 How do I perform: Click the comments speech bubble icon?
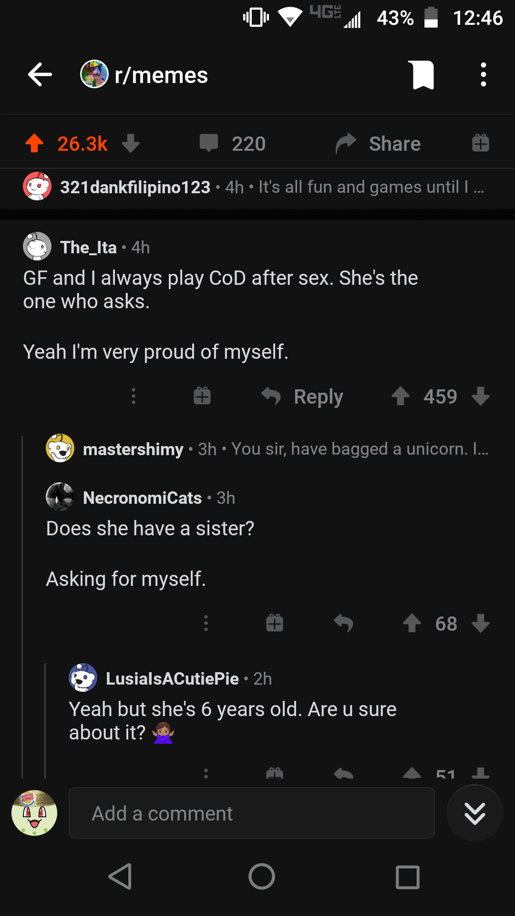210,143
